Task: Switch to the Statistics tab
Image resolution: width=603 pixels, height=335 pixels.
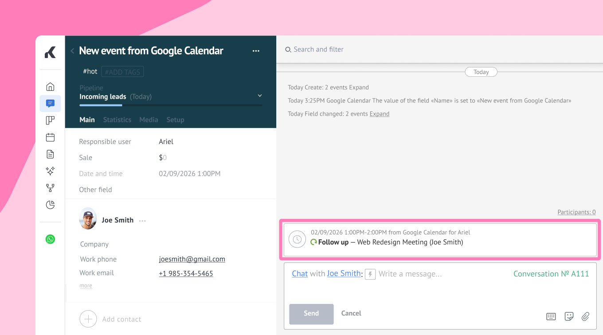Action: [117, 120]
